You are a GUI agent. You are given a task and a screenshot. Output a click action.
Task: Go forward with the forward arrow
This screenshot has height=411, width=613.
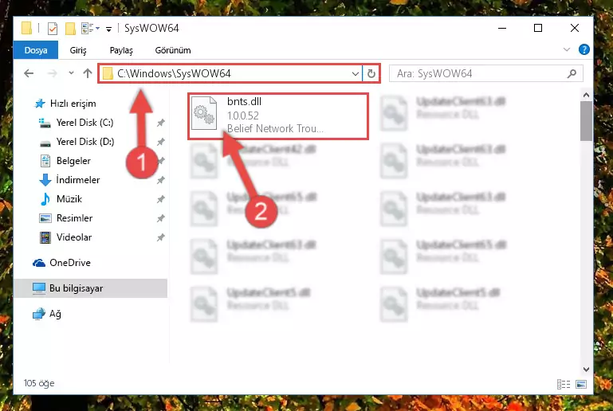click(x=52, y=73)
